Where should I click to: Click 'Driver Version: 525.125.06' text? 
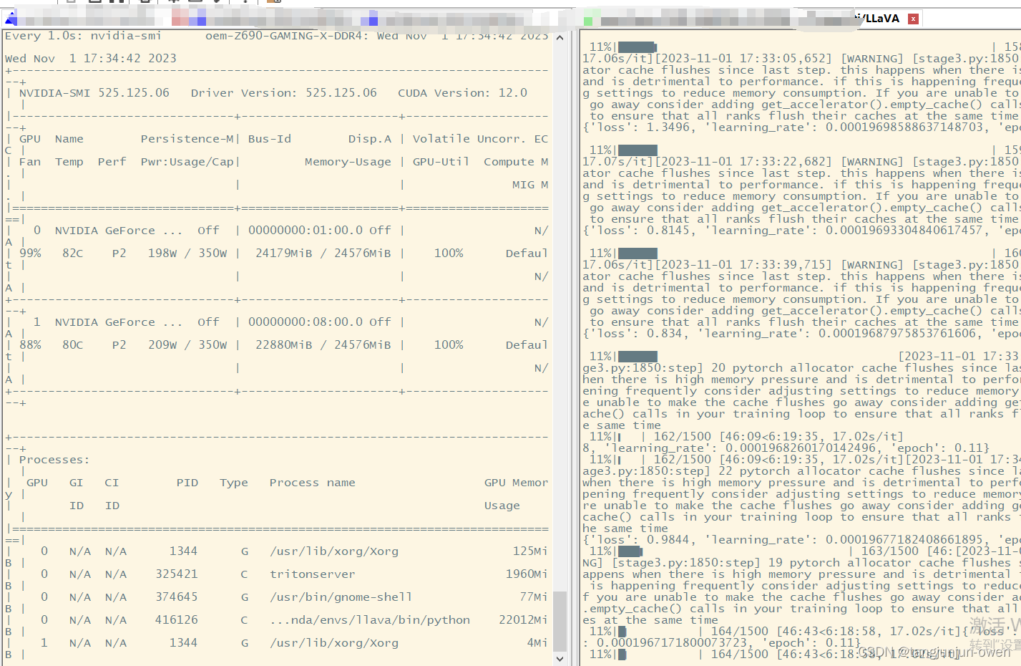click(x=284, y=93)
